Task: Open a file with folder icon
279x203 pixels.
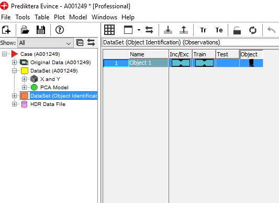Action: click(25, 30)
